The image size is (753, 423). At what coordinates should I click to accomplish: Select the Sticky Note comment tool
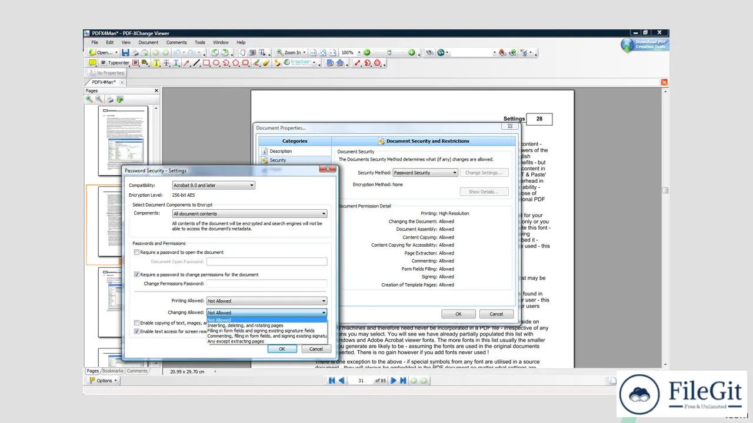[92, 63]
